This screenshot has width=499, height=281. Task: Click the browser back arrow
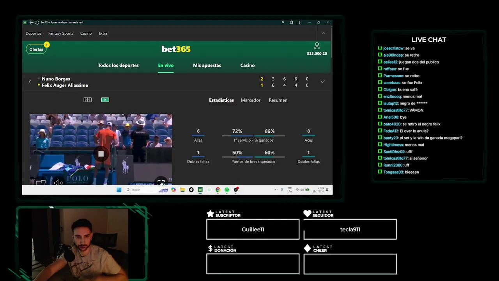(31, 22)
